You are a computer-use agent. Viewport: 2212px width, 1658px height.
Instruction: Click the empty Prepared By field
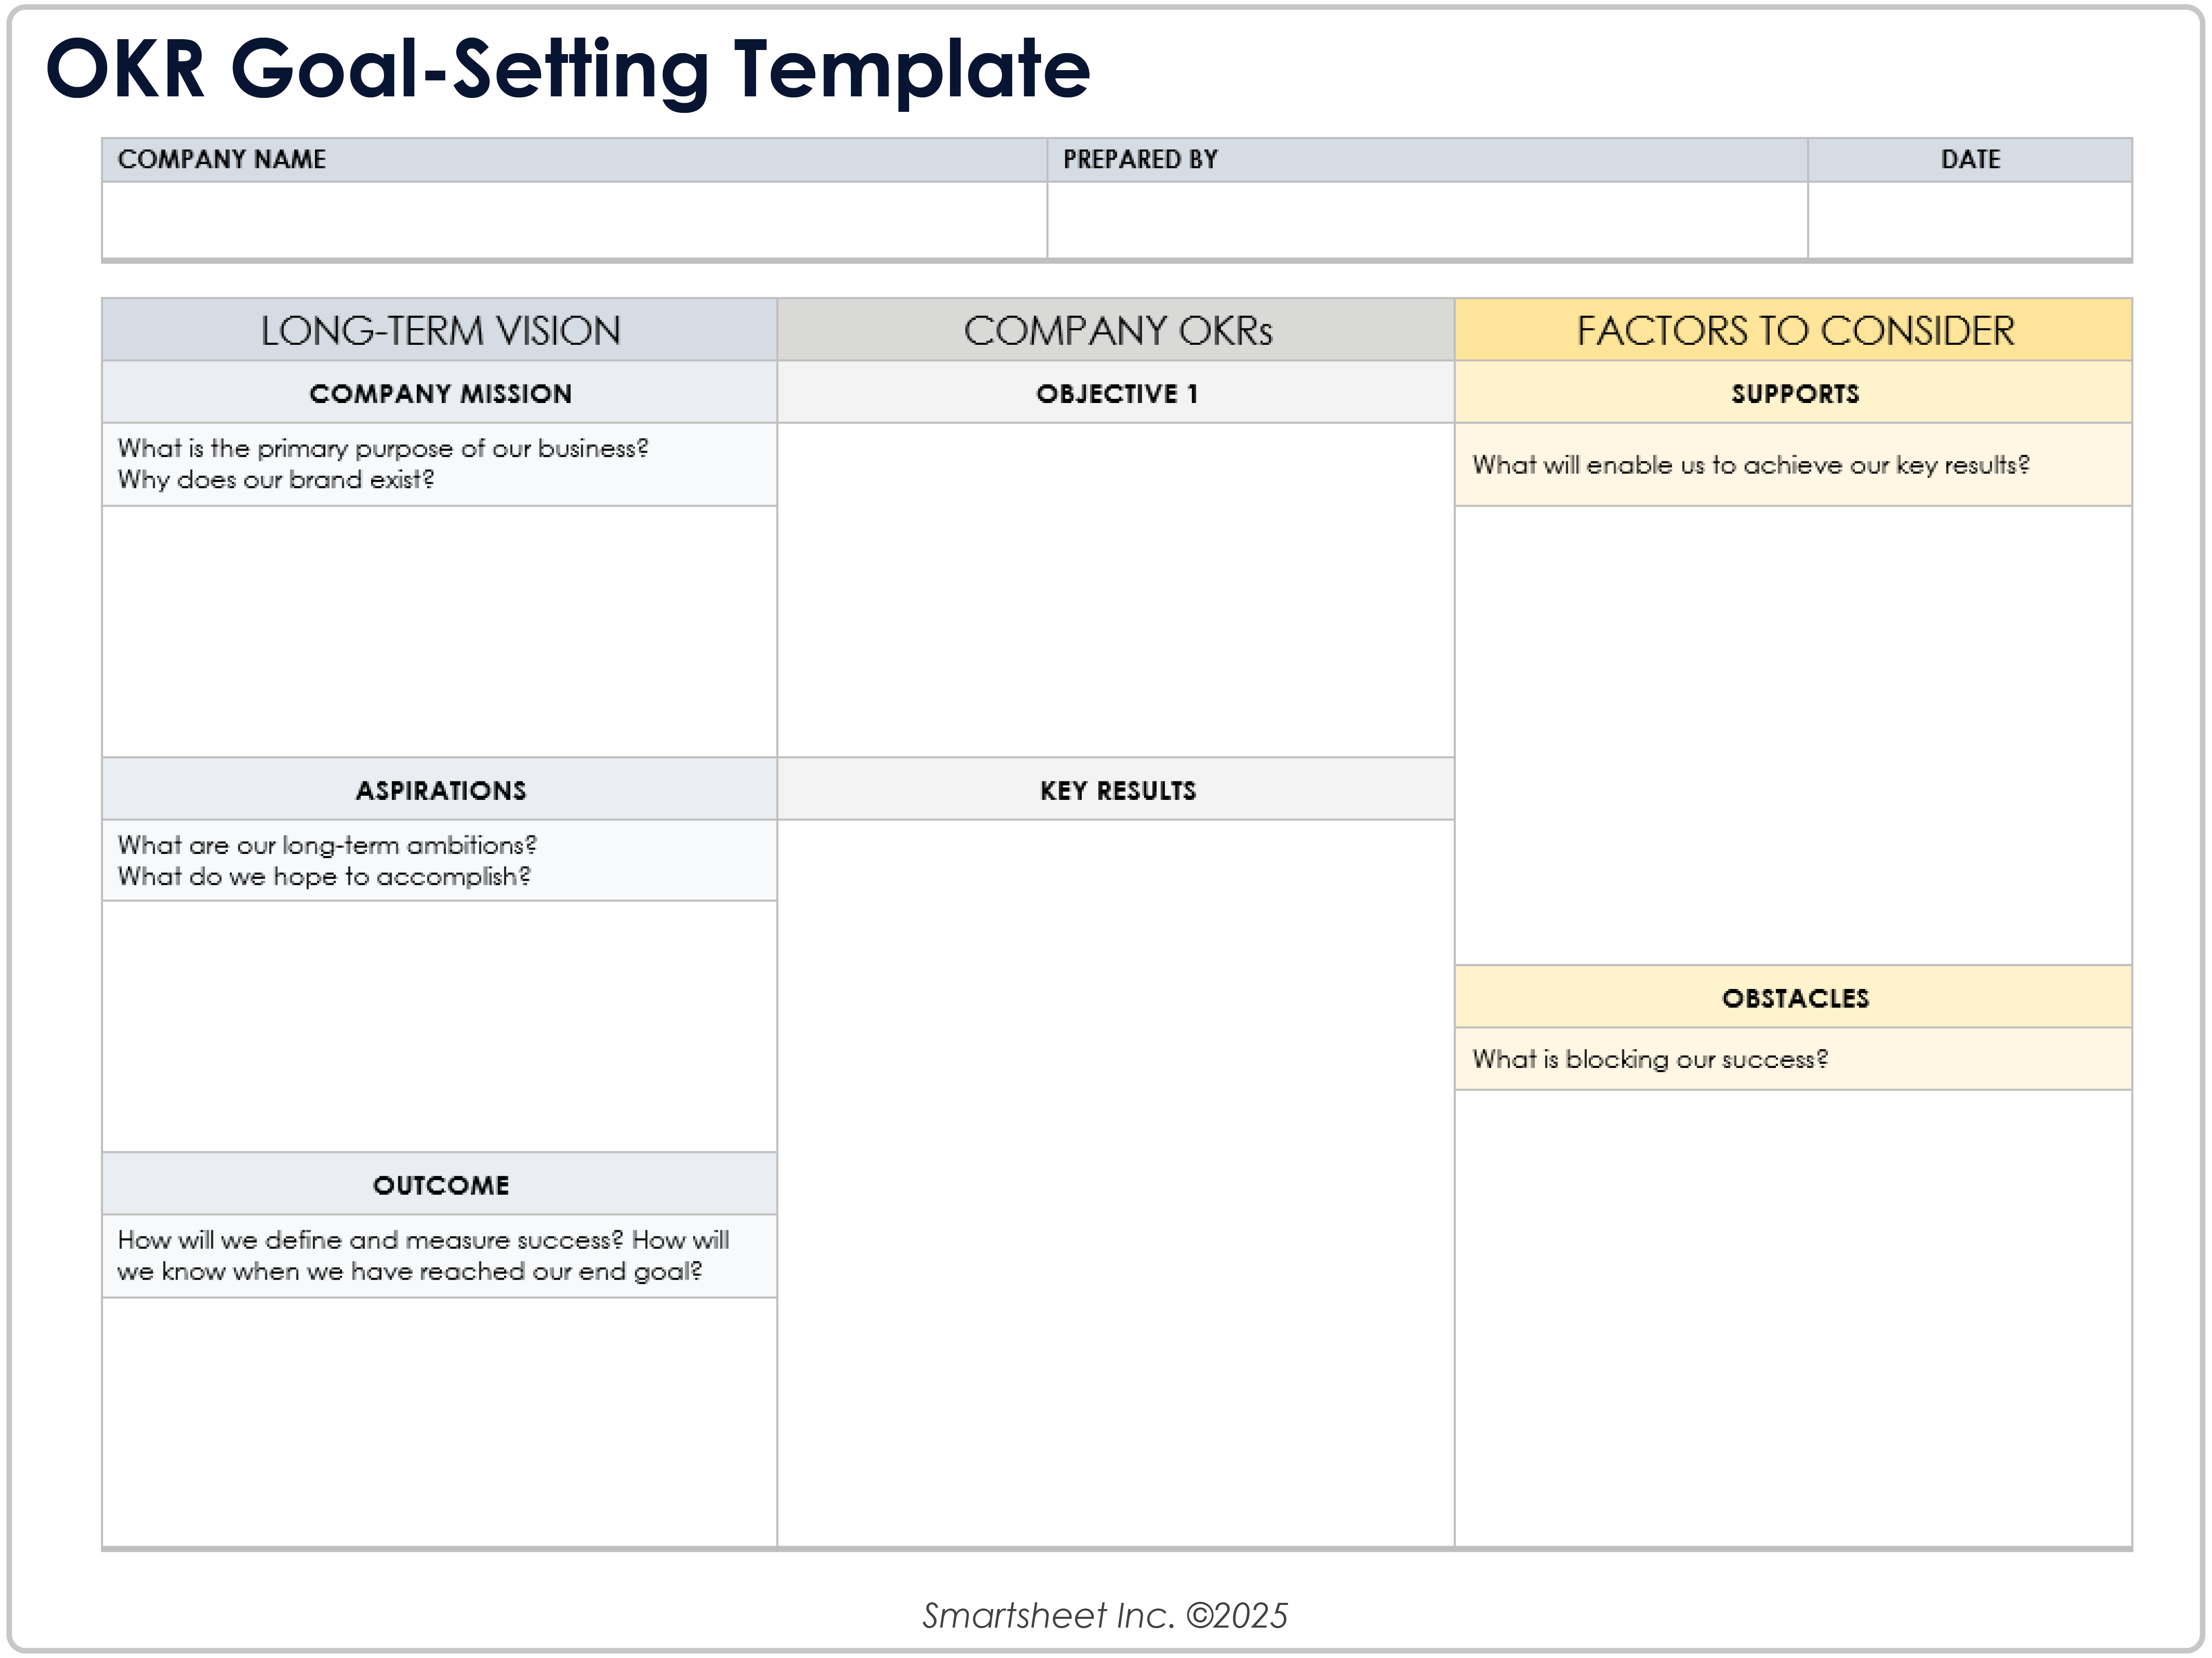point(1427,220)
